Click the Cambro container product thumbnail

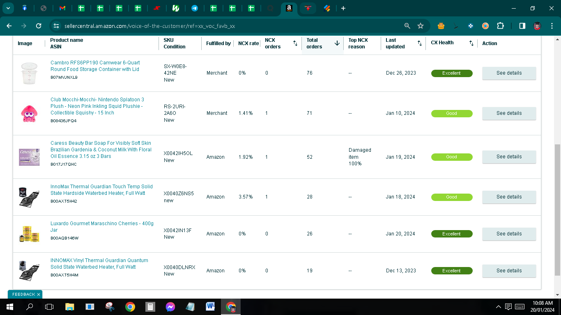pos(29,73)
